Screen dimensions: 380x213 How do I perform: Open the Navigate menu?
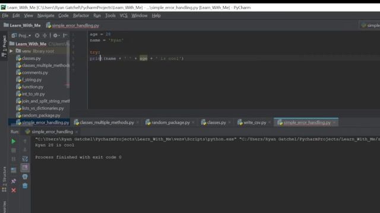[46, 15]
